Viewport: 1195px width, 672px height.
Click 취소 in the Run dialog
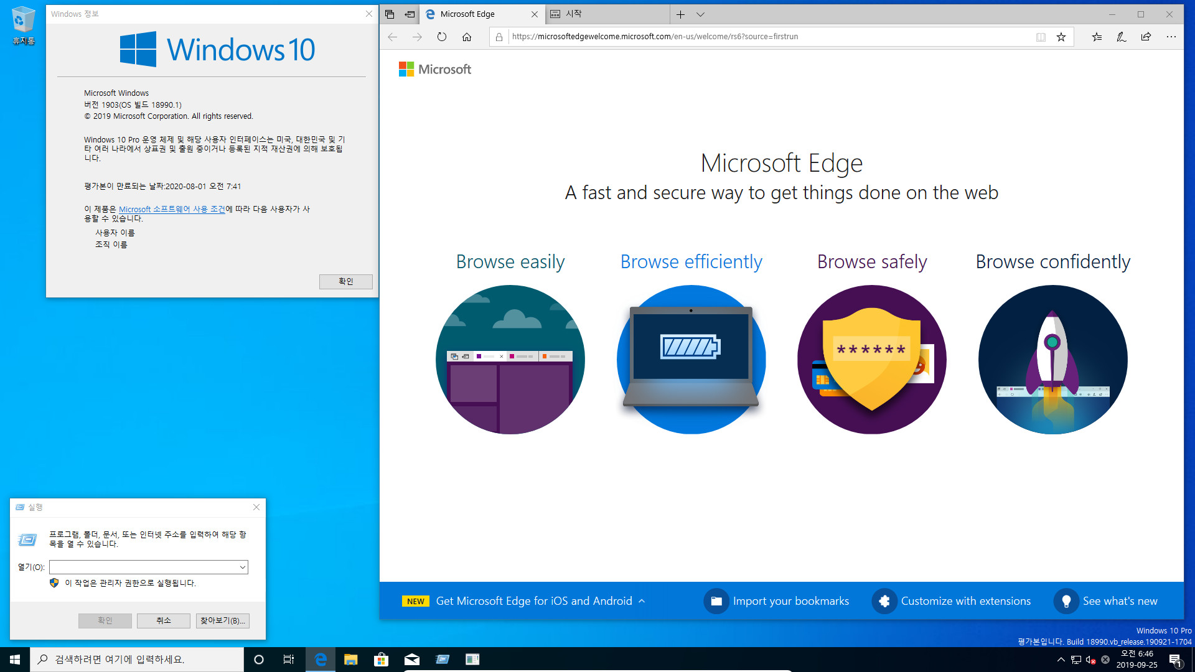pyautogui.click(x=164, y=620)
